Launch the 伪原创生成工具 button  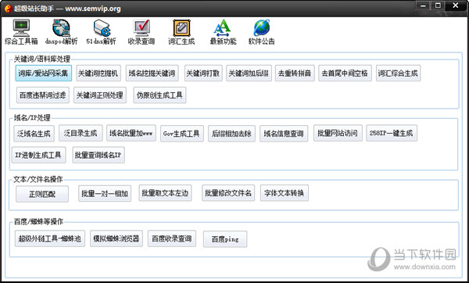[x=159, y=95]
